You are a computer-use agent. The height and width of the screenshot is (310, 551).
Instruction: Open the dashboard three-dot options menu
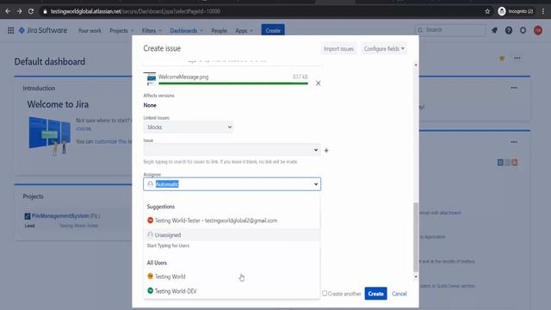(x=517, y=59)
